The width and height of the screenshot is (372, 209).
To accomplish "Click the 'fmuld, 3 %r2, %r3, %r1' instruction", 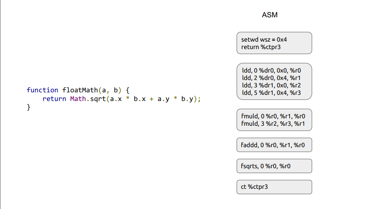I will click(x=273, y=123).
